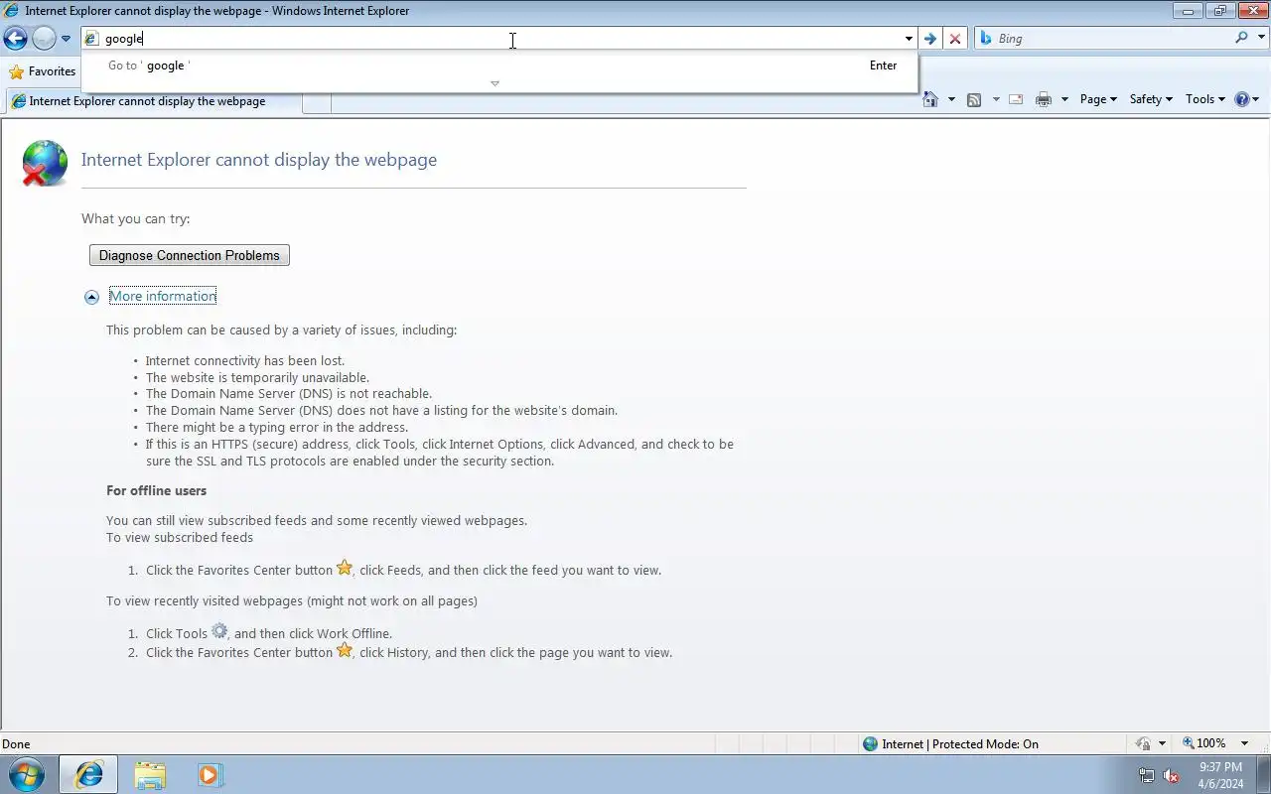Click the Tools gear icon in instructions
The width and height of the screenshot is (1271, 794).
219,631
